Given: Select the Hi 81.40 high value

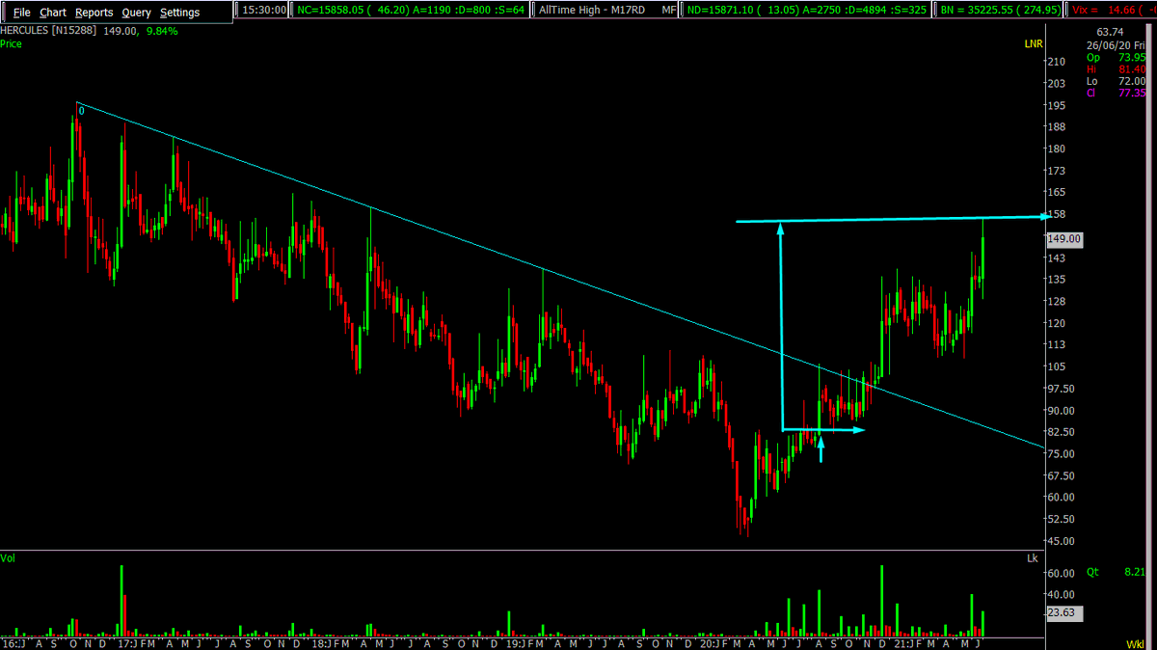Looking at the screenshot, I should (x=1116, y=69).
